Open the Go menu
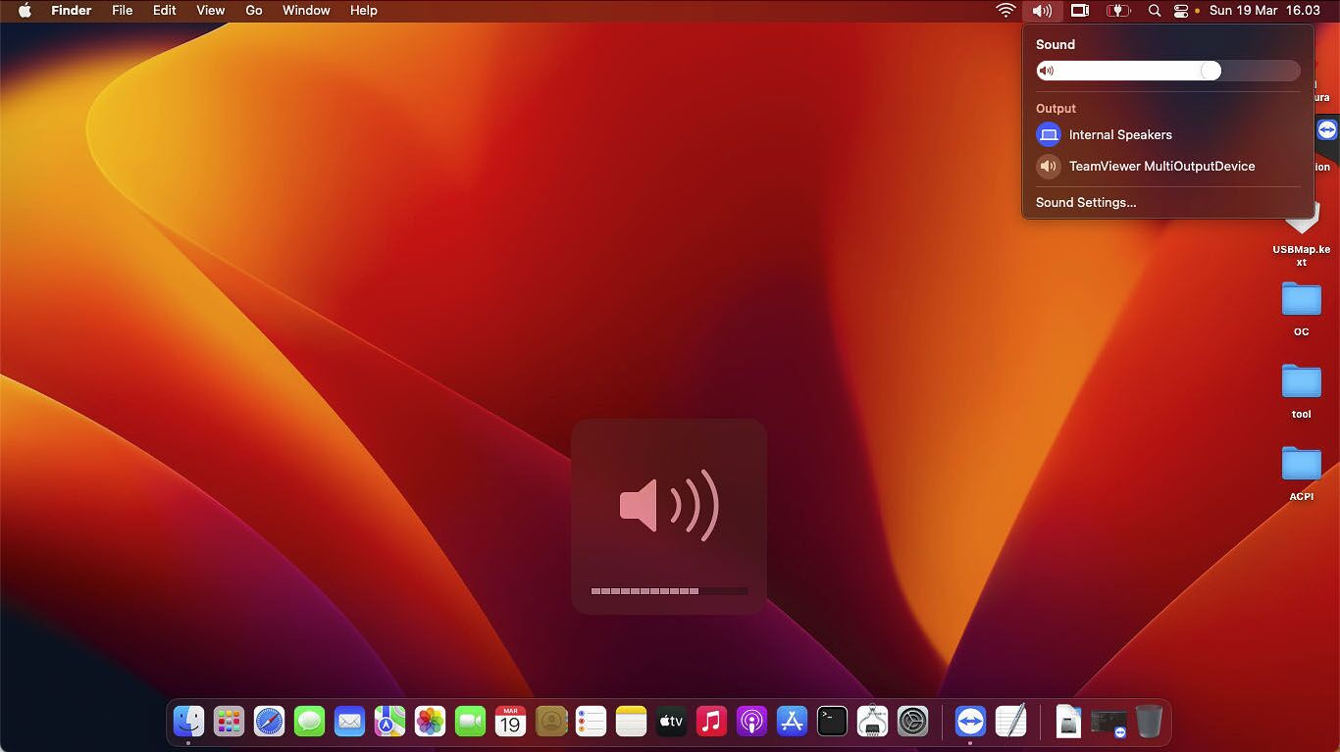 pos(254,11)
